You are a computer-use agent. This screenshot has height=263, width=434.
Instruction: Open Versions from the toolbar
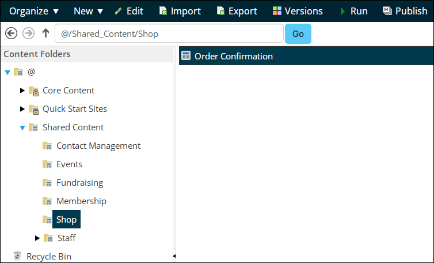pos(298,11)
